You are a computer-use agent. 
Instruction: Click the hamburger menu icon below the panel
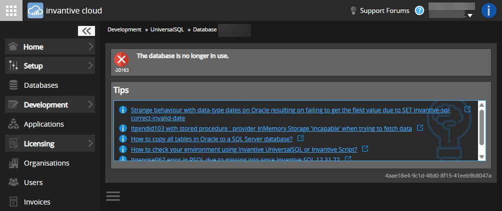pos(113,196)
